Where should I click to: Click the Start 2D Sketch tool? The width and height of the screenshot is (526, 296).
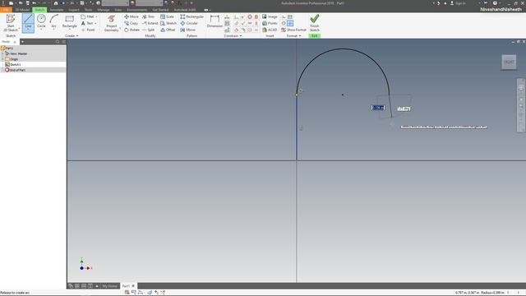tap(11, 23)
